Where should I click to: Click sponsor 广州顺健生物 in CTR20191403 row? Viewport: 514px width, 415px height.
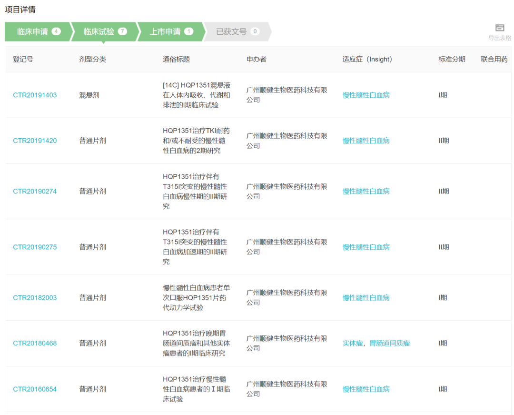[287, 95]
